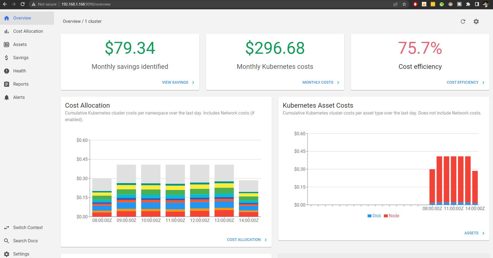Click the red shield extension icon

pos(415,4)
